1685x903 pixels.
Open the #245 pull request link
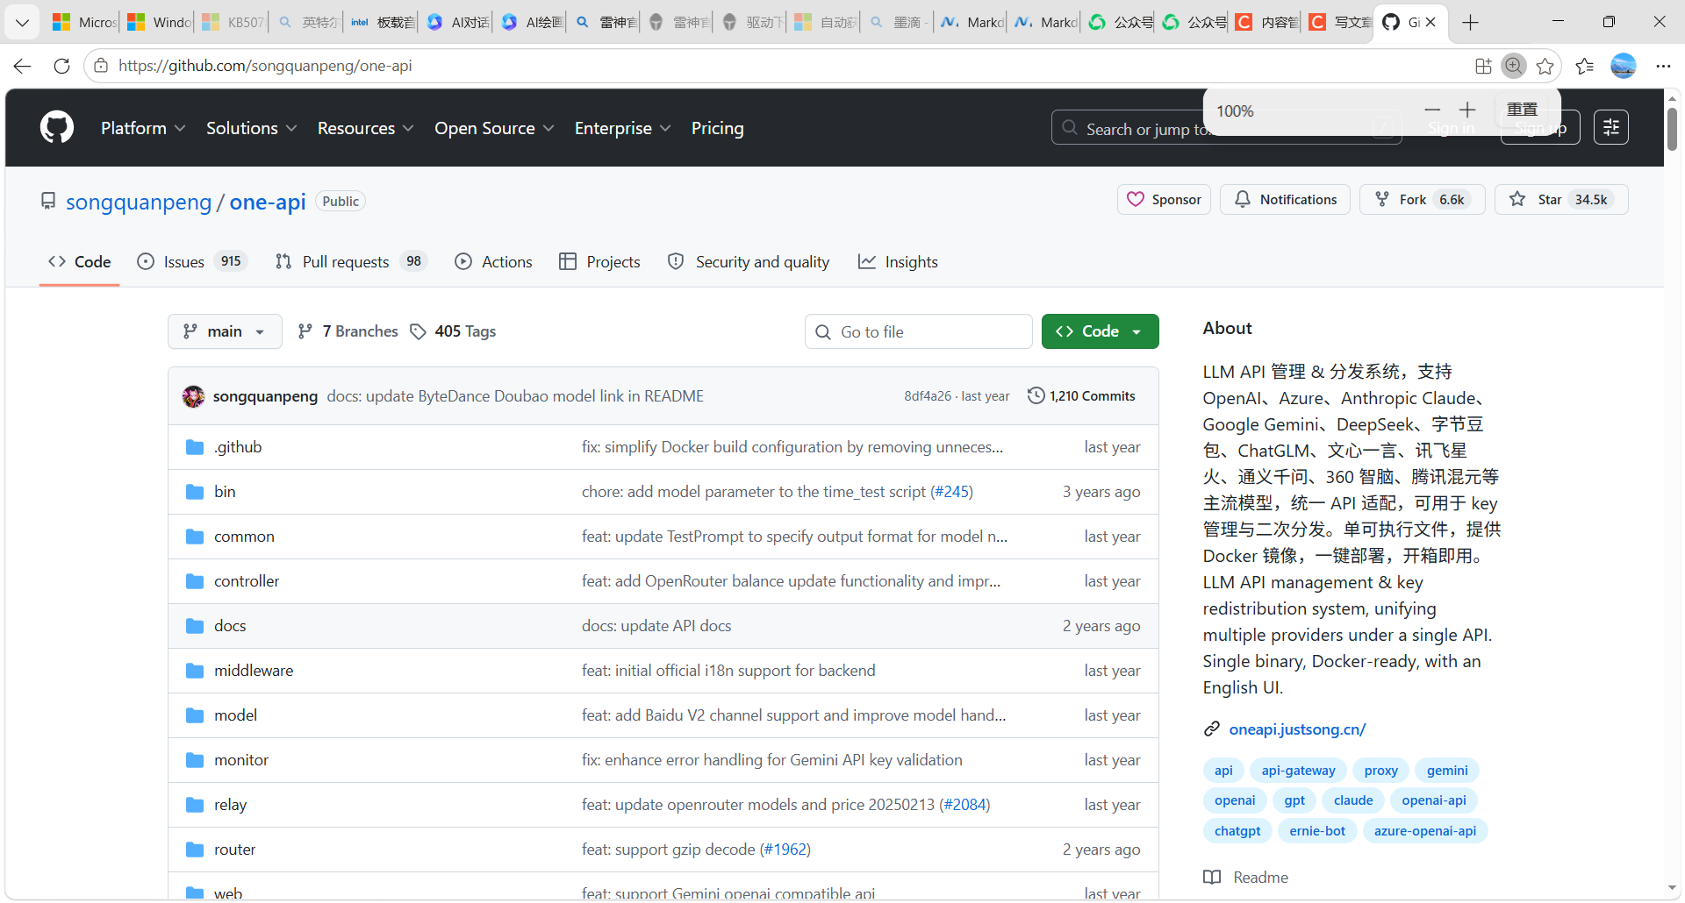tap(951, 492)
